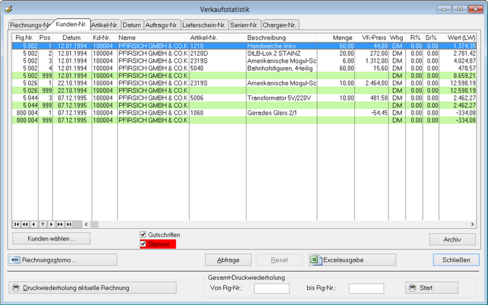
Task: Click the next page navigator arrow
Action: click(60, 224)
